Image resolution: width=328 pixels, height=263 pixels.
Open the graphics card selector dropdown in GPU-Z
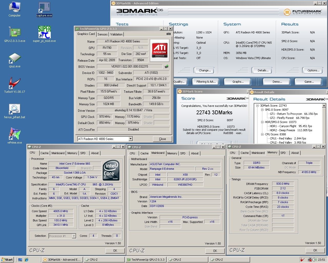[x=130, y=139]
